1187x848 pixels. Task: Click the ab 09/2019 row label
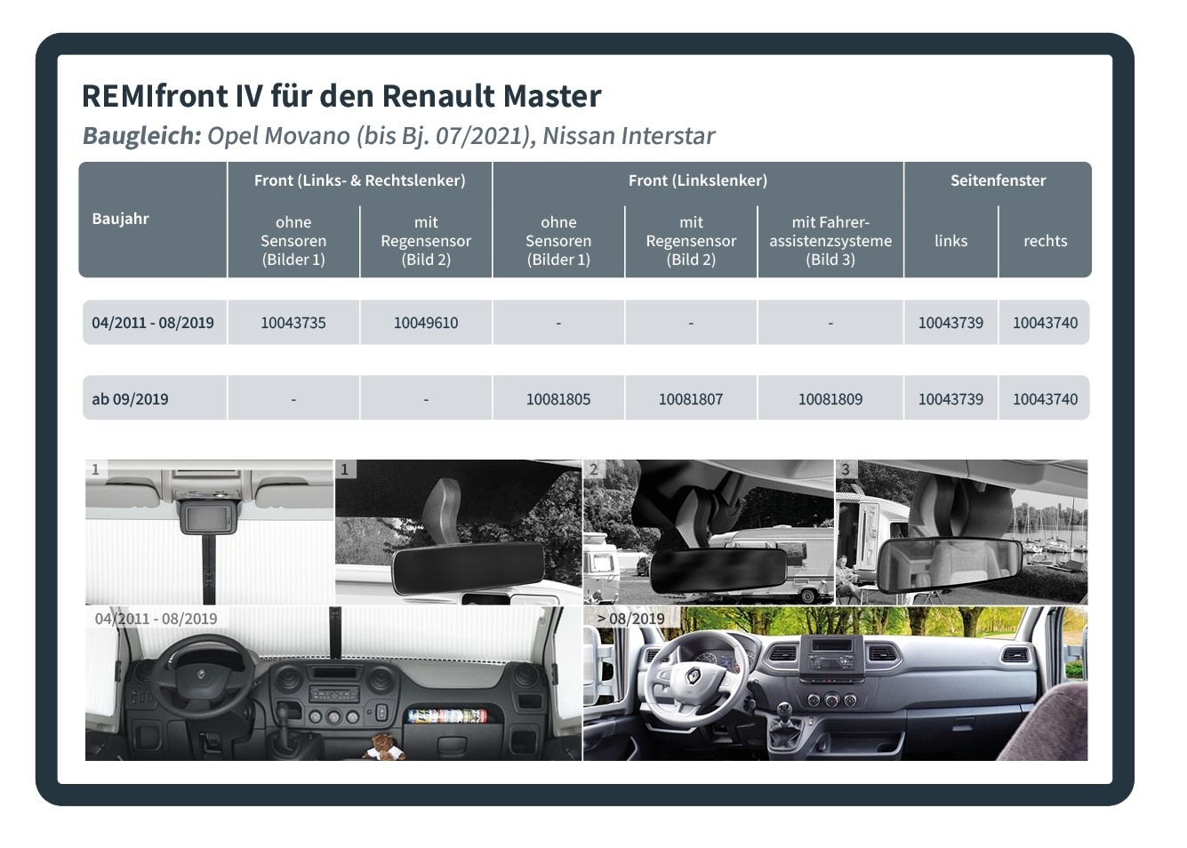124,397
